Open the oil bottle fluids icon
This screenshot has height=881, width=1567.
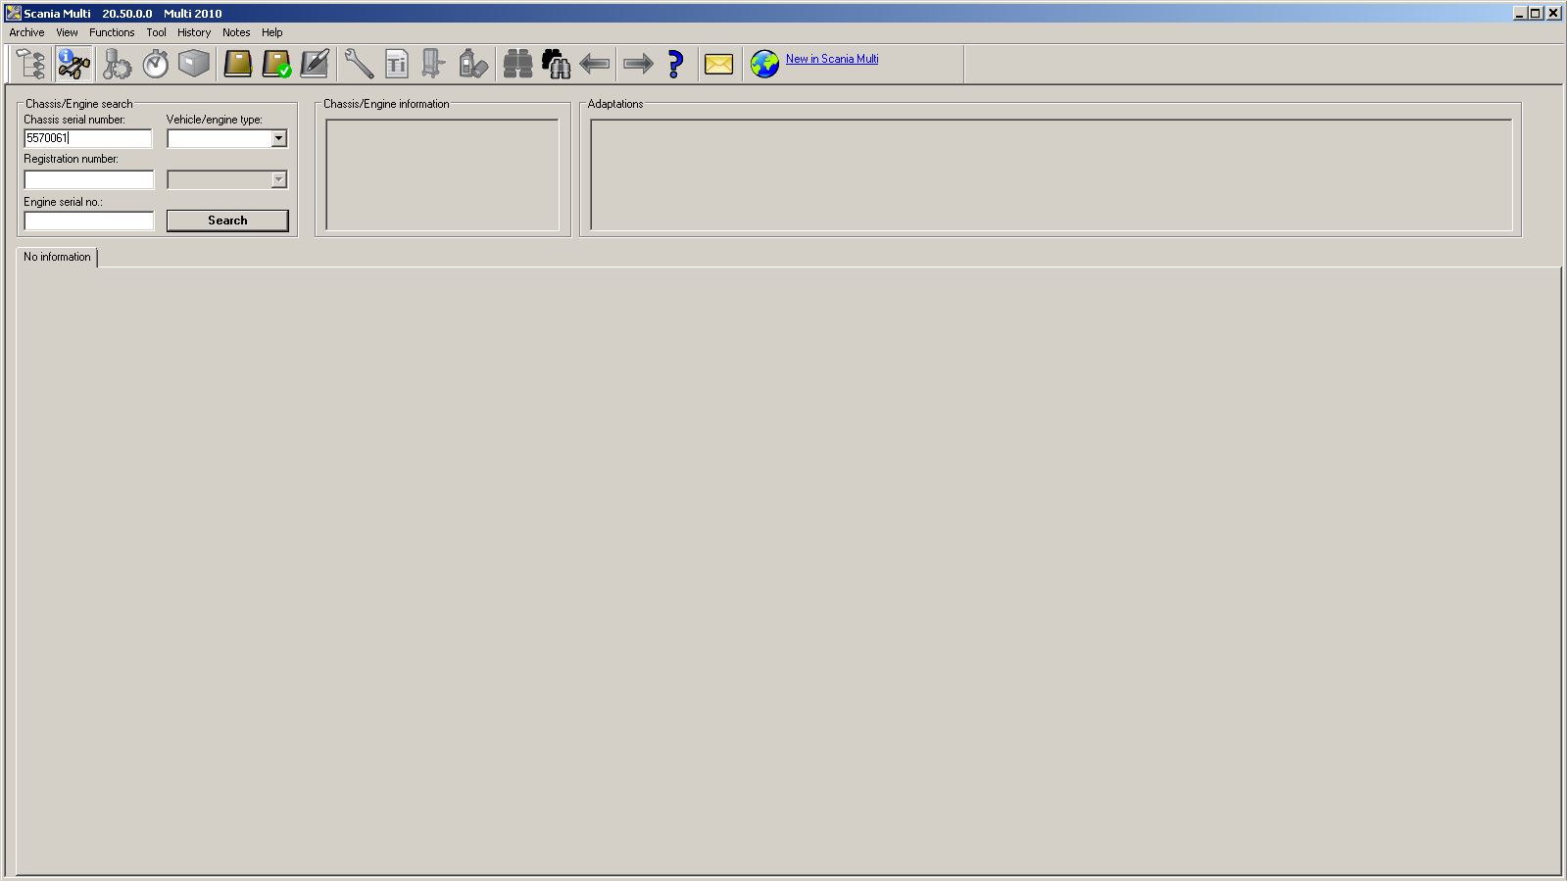472,64
